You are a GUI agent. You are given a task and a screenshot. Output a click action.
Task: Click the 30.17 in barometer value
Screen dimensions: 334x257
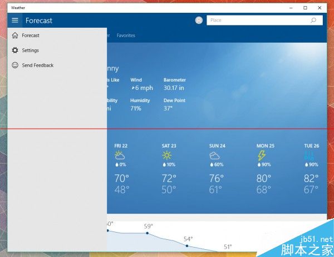click(174, 88)
